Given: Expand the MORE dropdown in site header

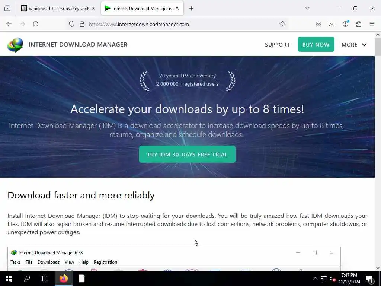Looking at the screenshot, I should pyautogui.click(x=354, y=45).
